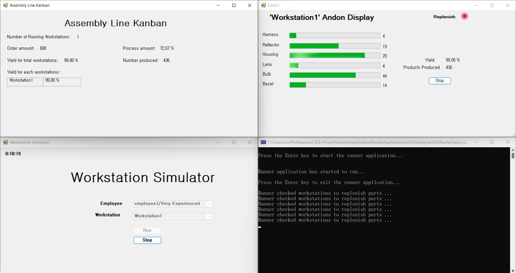Image resolution: width=516 pixels, height=273 pixels.
Task: Click the RunnerApplication console title bar icon
Action: tap(263, 142)
